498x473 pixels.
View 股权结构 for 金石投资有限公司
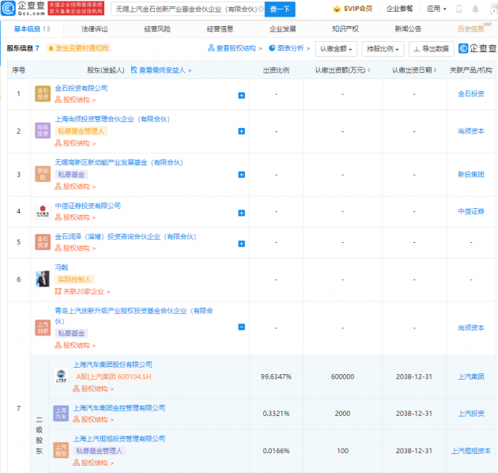pyautogui.click(x=75, y=100)
